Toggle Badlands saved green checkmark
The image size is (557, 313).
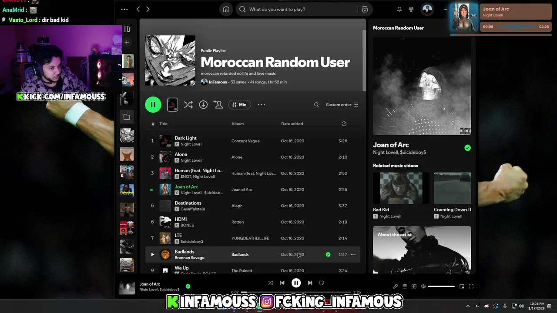328,254
